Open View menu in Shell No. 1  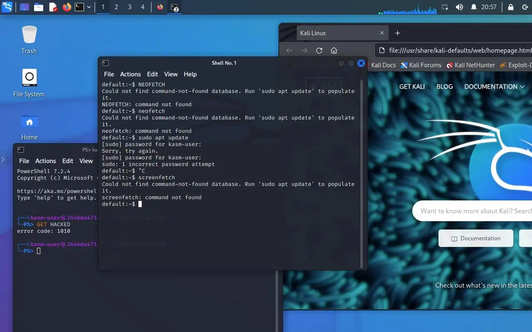click(171, 74)
